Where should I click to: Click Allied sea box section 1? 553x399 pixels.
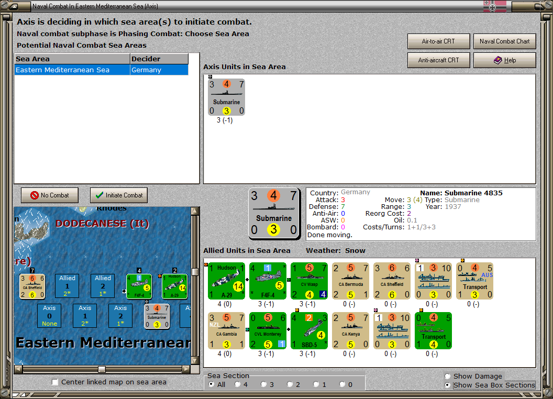67,286
